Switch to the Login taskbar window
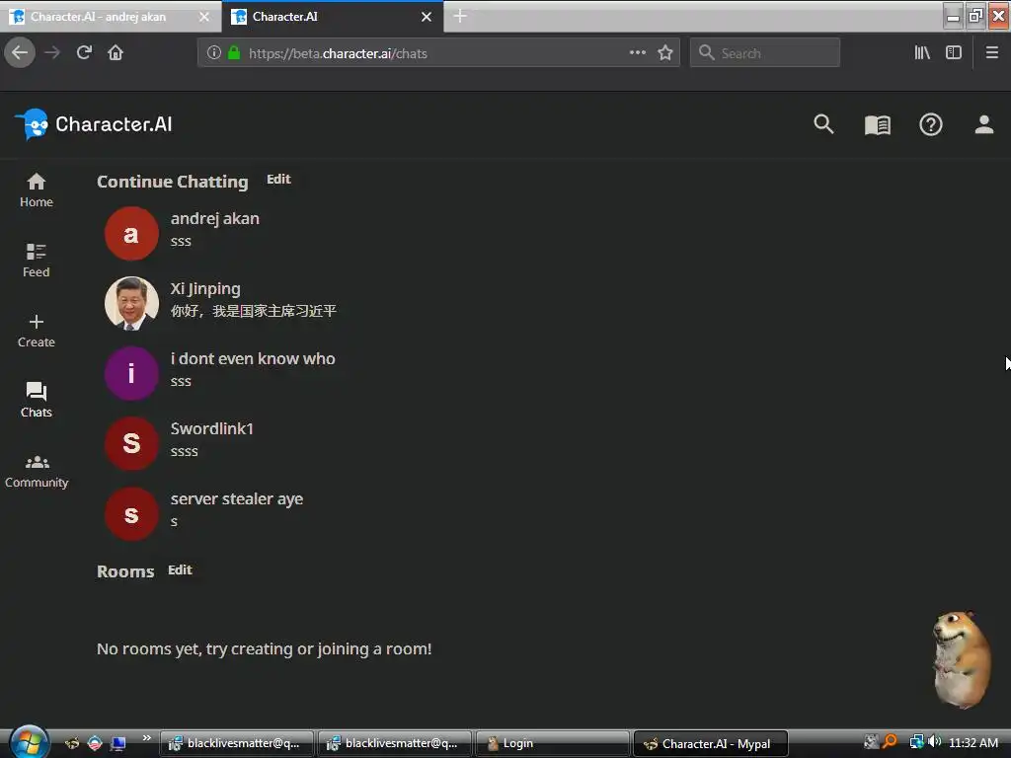The height and width of the screenshot is (758, 1011). (x=552, y=743)
